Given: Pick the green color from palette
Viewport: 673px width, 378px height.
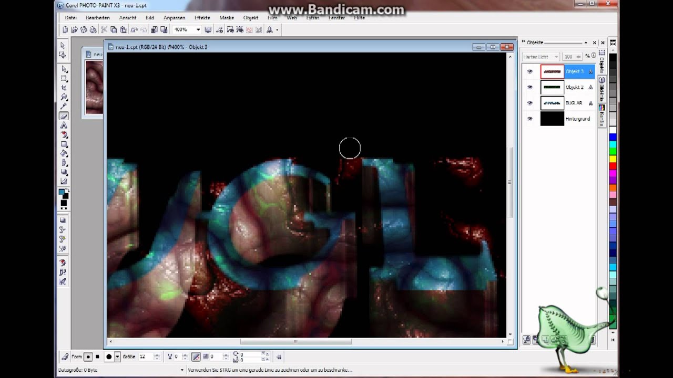Looking at the screenshot, I should (x=613, y=152).
